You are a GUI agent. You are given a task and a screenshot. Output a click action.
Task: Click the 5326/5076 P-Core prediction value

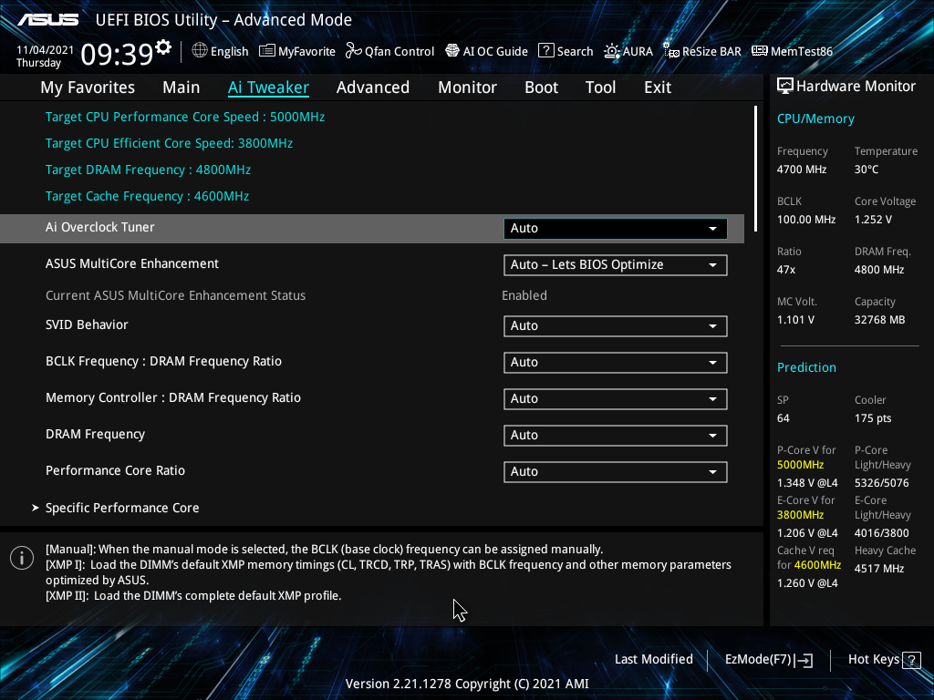pyautogui.click(x=882, y=483)
